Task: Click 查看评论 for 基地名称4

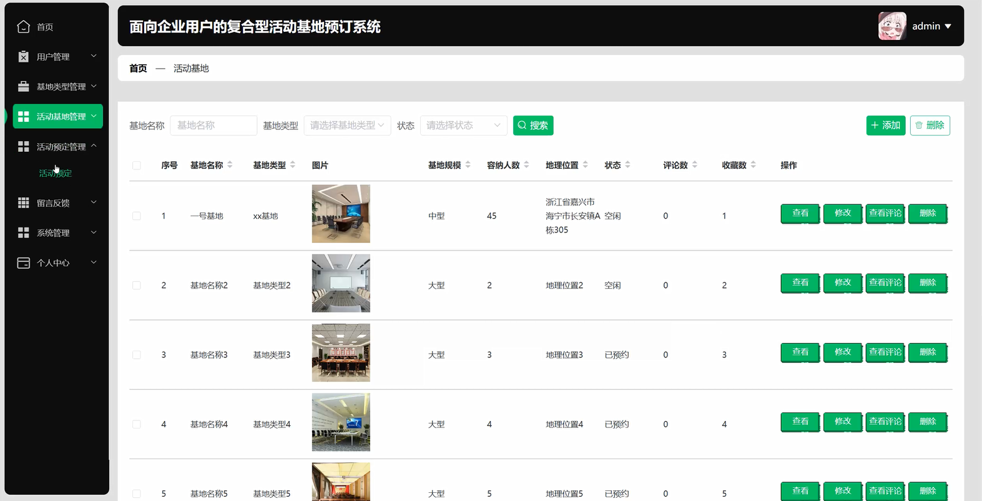Action: click(885, 422)
